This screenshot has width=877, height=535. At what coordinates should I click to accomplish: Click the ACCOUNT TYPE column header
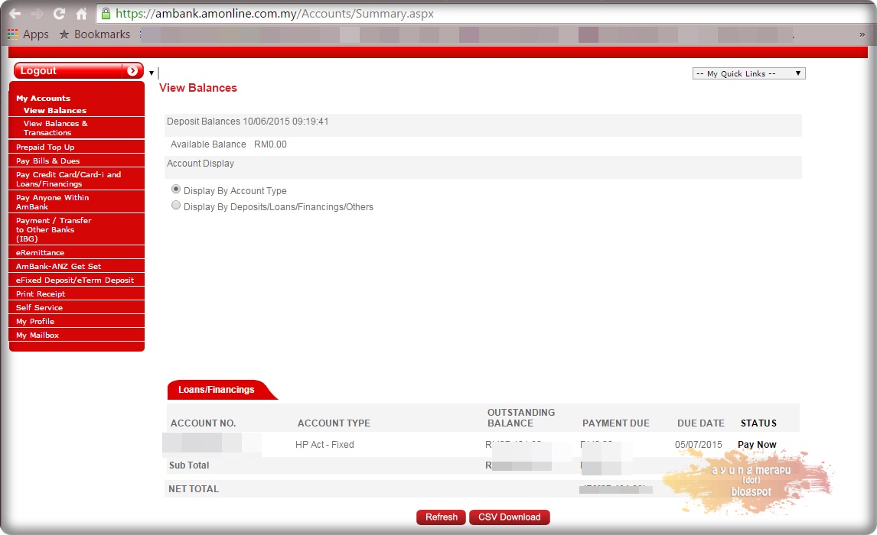pyautogui.click(x=334, y=423)
